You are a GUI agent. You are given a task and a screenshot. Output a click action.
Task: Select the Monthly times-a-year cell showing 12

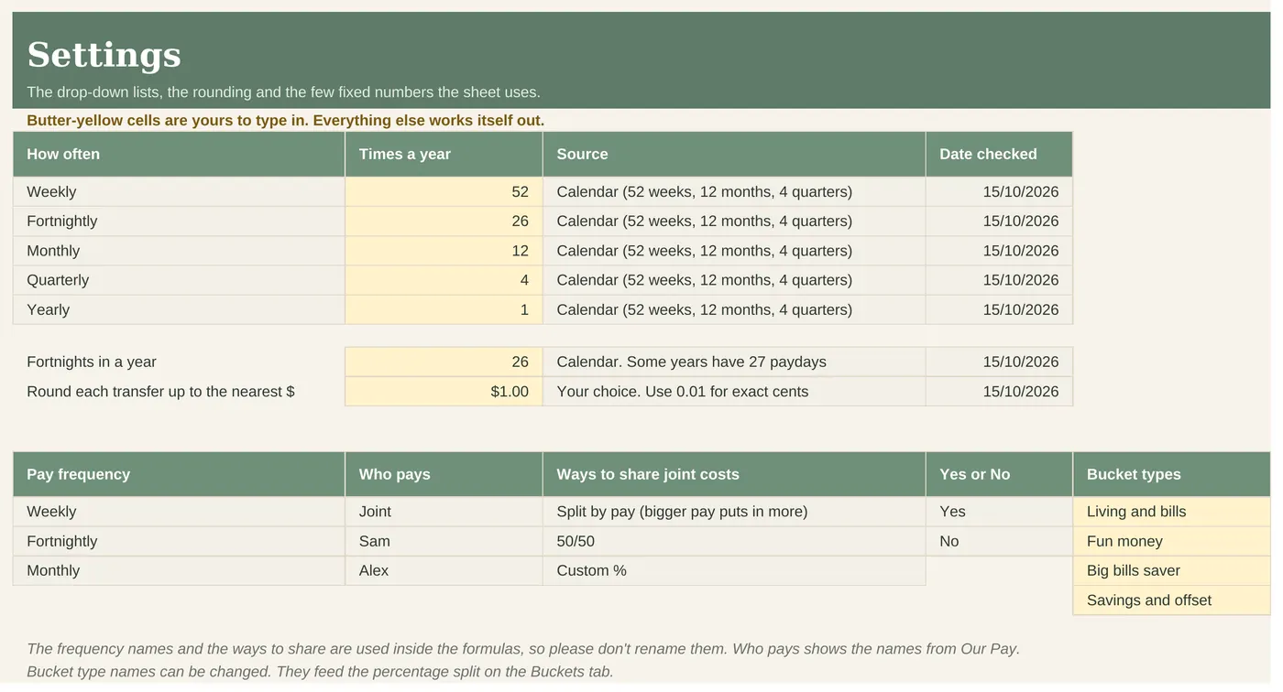point(444,251)
